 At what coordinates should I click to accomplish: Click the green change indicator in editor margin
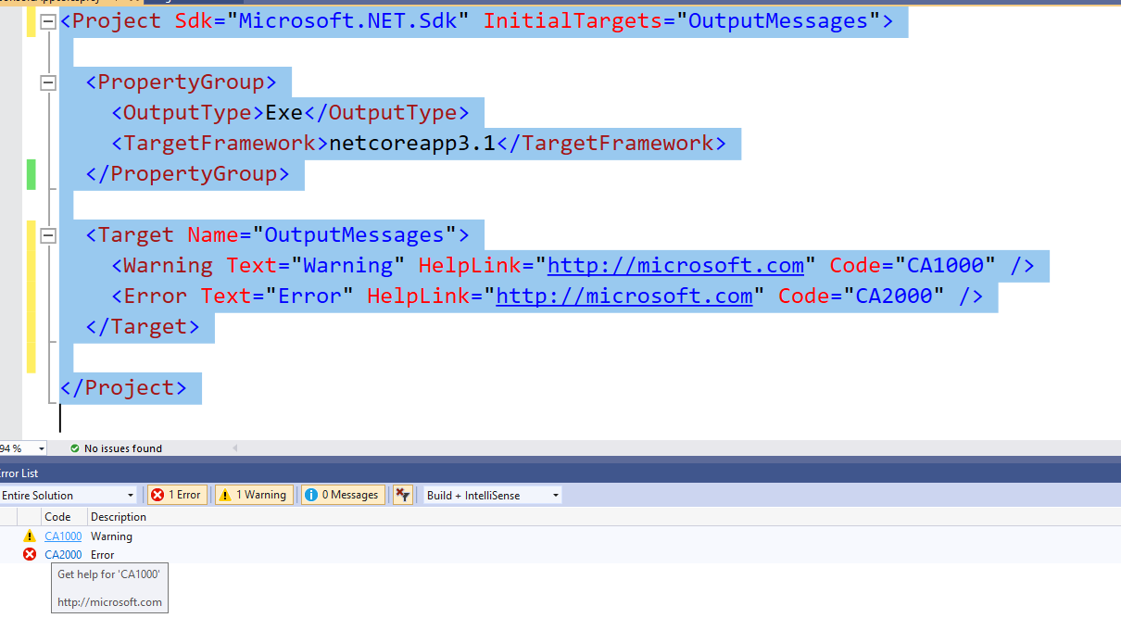[31, 173]
